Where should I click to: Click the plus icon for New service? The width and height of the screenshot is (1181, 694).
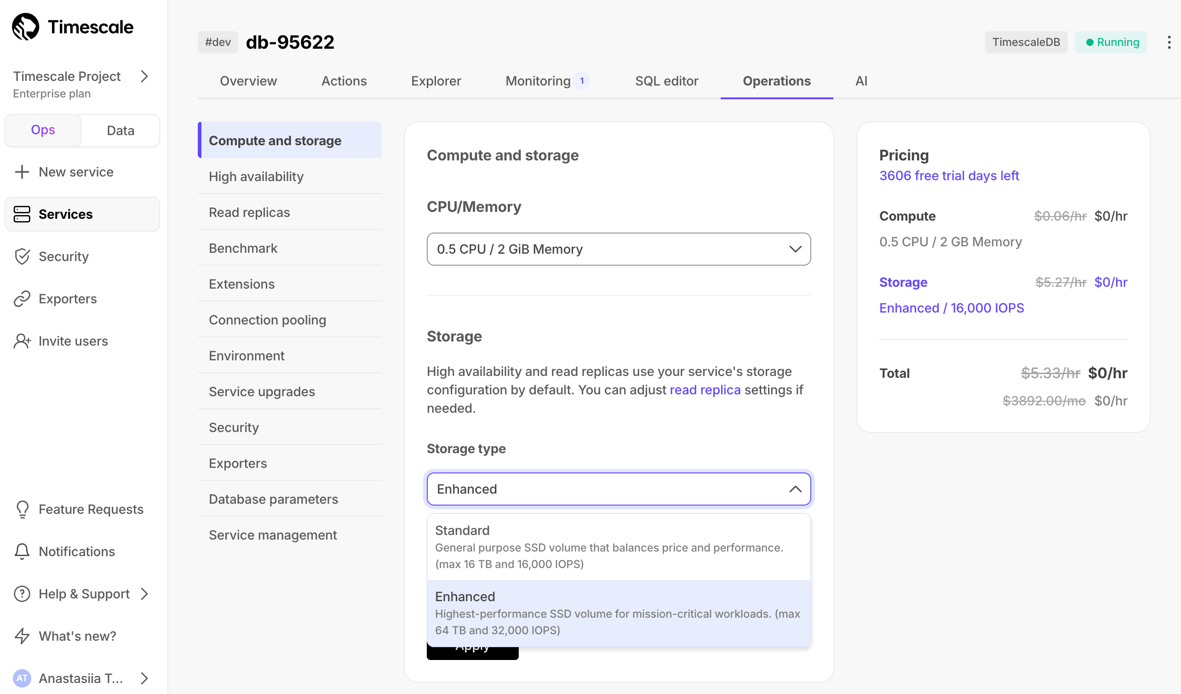22,172
